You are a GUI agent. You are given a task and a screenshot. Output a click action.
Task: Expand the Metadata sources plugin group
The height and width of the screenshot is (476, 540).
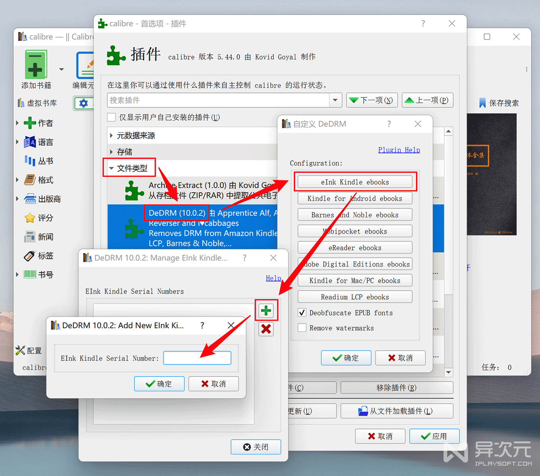(x=111, y=135)
